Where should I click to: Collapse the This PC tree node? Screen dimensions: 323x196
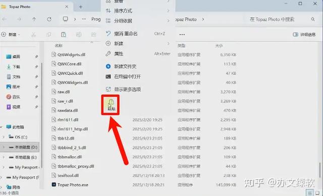coord(1,127)
